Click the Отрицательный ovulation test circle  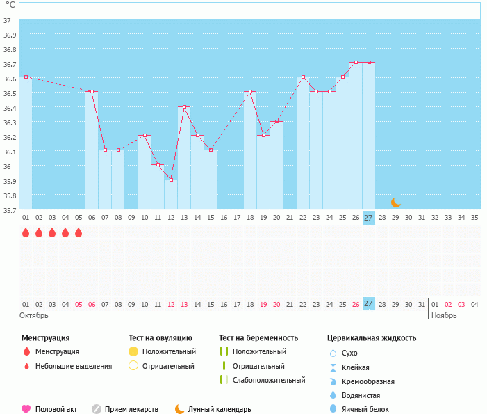tap(134, 366)
